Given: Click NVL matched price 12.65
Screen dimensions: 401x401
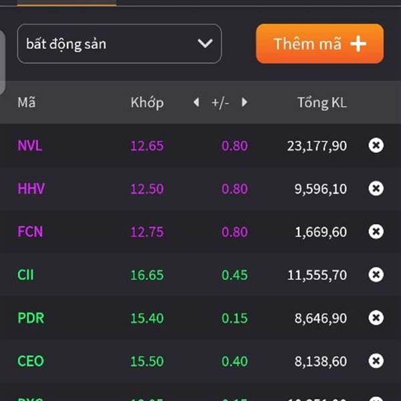Looking at the screenshot, I should 147,145.
